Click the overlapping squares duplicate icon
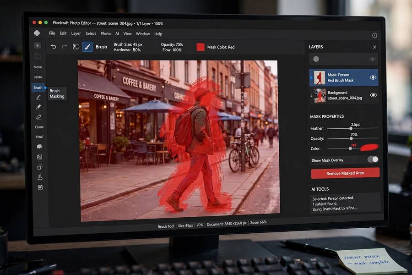 pyautogui.click(x=40, y=167)
